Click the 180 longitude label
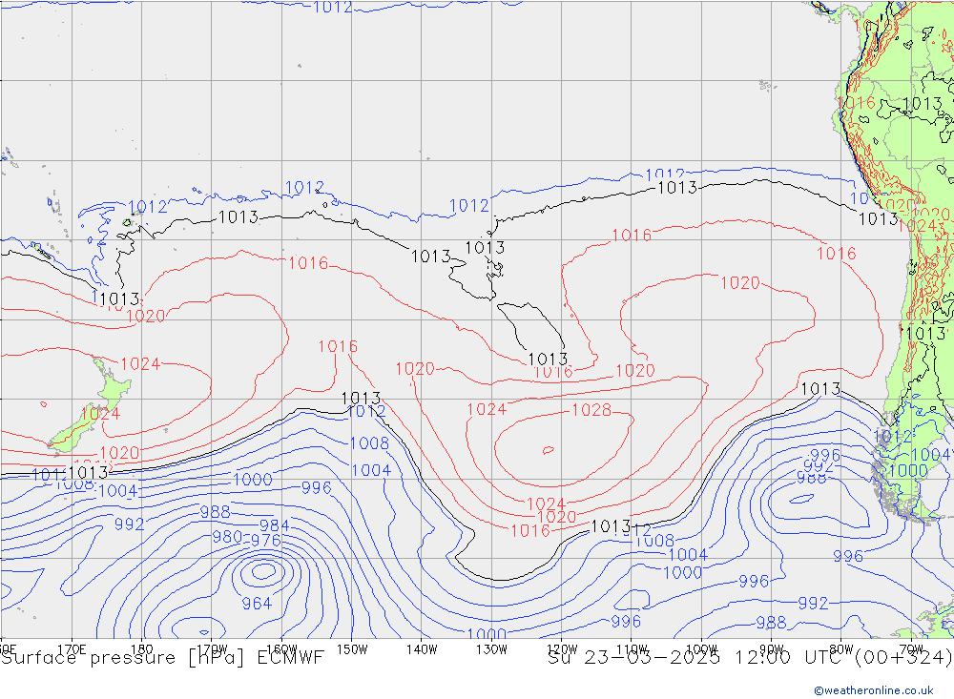954x699 pixels. coord(142,649)
